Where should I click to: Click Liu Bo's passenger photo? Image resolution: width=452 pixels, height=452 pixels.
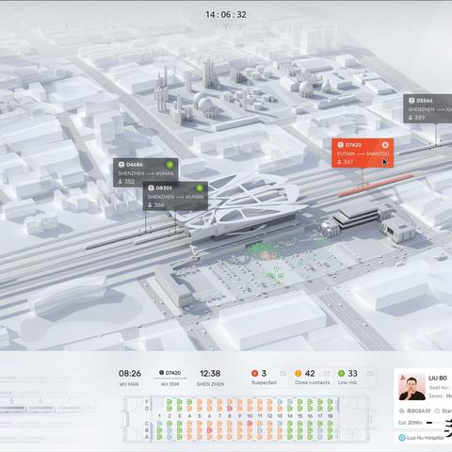[x=412, y=387]
